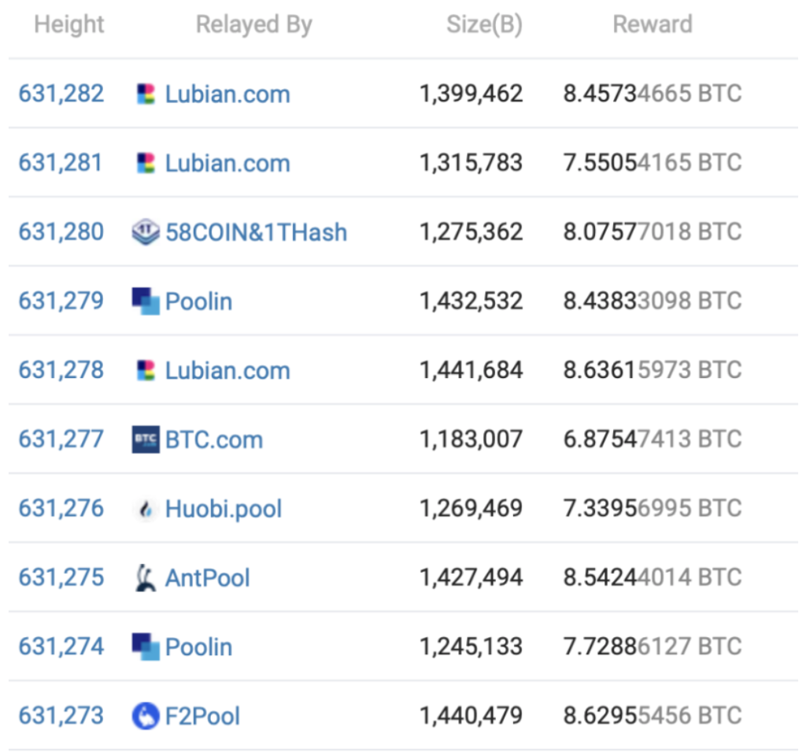Open the AntPool relay link
Screen dimensions: 806x756
208,578
